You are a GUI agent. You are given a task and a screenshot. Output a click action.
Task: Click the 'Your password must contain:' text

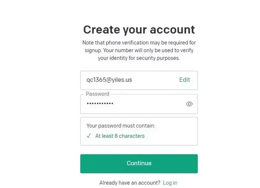(121, 126)
